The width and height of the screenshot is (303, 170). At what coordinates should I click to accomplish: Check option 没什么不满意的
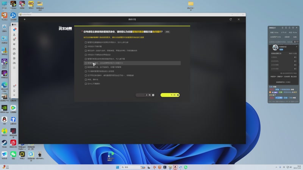click(86, 84)
